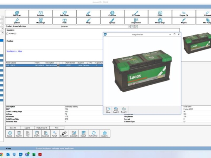Maximize the Image Preview window
The height and width of the screenshot is (158, 211).
[174, 34]
